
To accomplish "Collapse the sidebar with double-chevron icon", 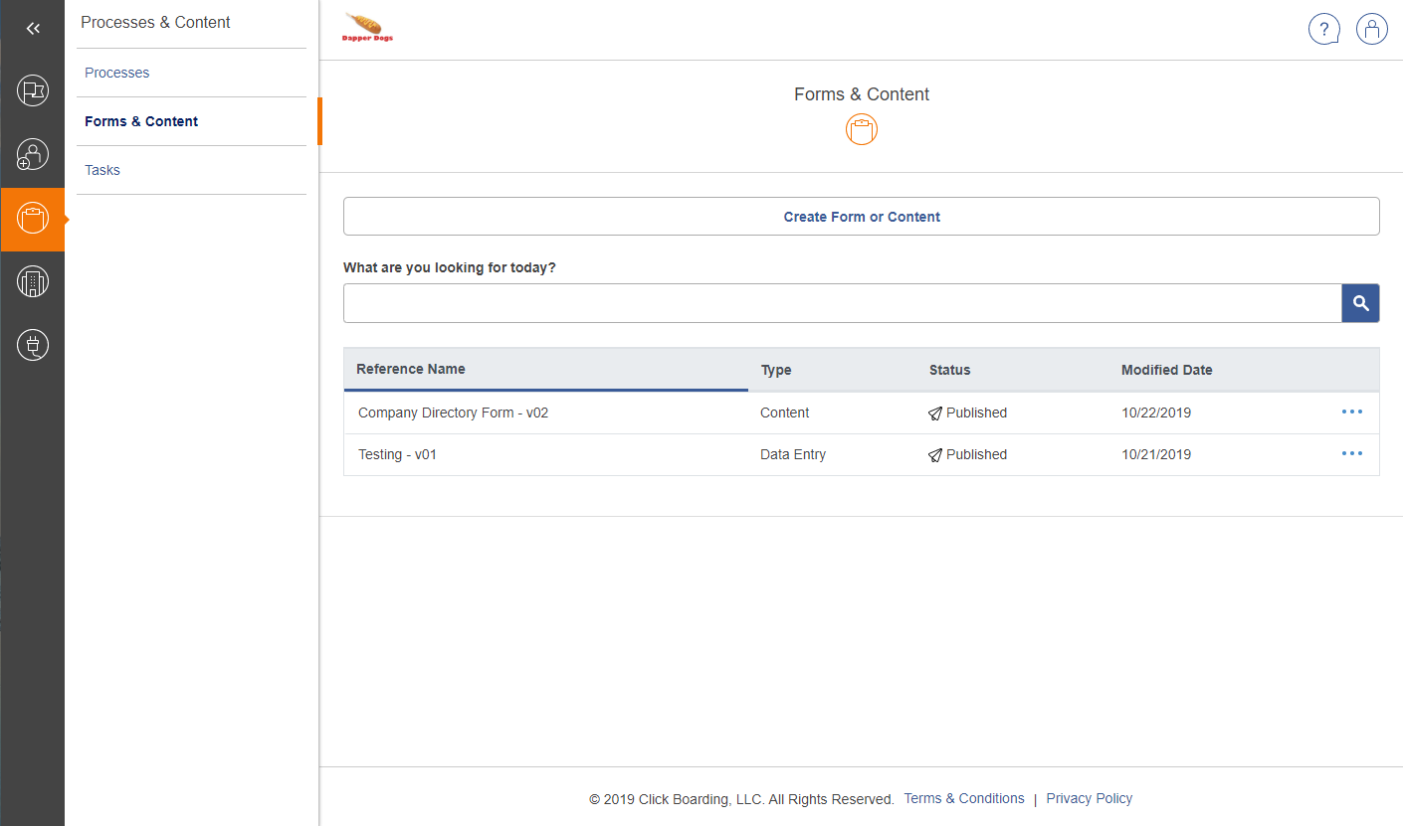I will click(x=33, y=29).
